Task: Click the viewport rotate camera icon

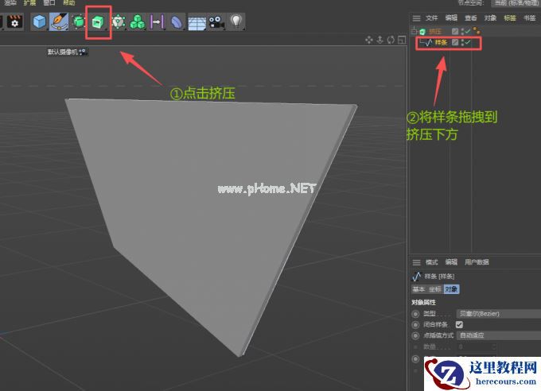Action: pyautogui.click(x=391, y=40)
